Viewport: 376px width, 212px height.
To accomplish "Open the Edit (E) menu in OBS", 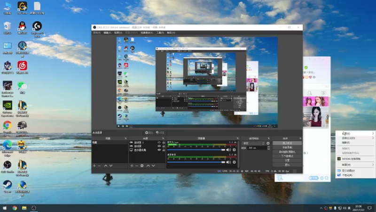I will 107,33.
